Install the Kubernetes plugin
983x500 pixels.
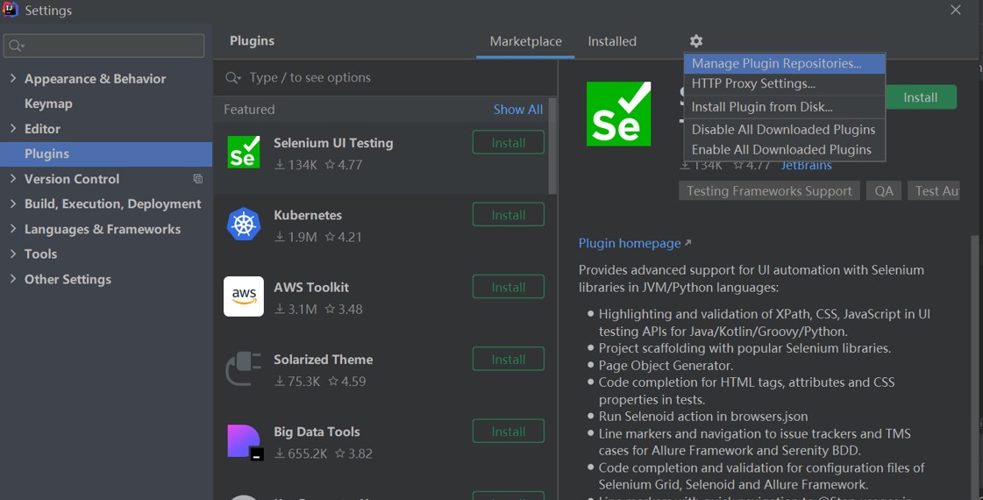click(x=509, y=215)
